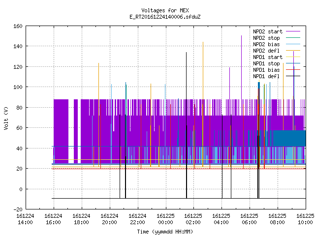Click the black NPD1 defl legend line
The image size is (315, 236).
tap(293, 76)
